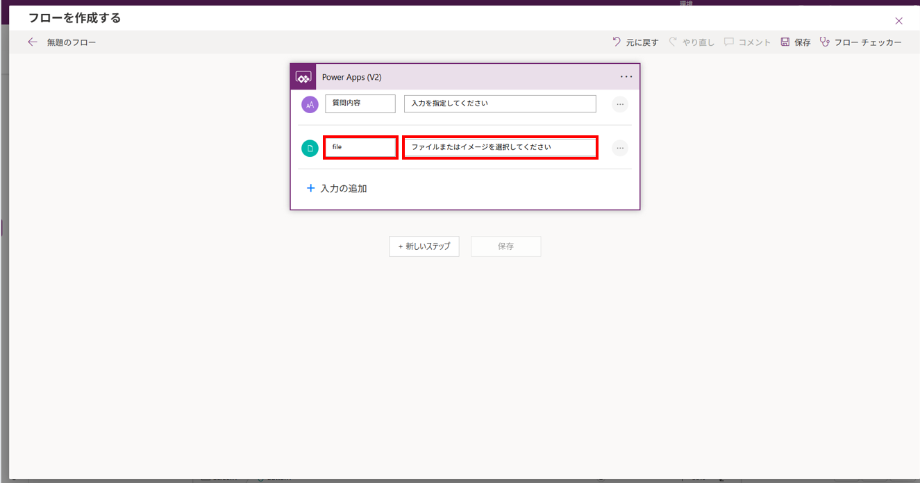Image resolution: width=920 pixels, height=483 pixels.
Task: Click the back arrow beside 無題のフロー
Action: (33, 42)
